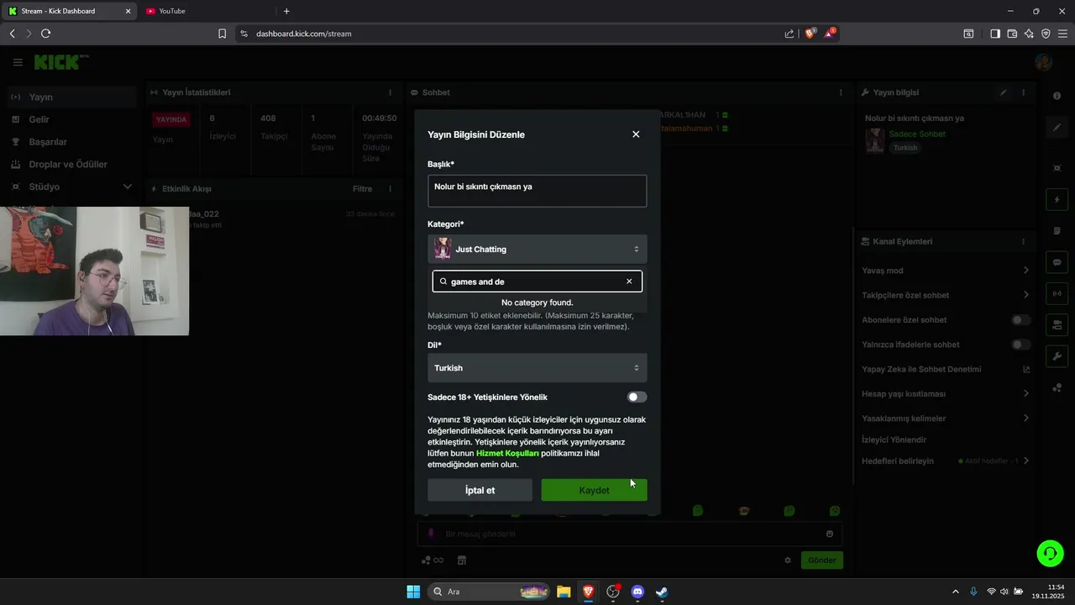Open Leo AI assistant icon

1029,34
